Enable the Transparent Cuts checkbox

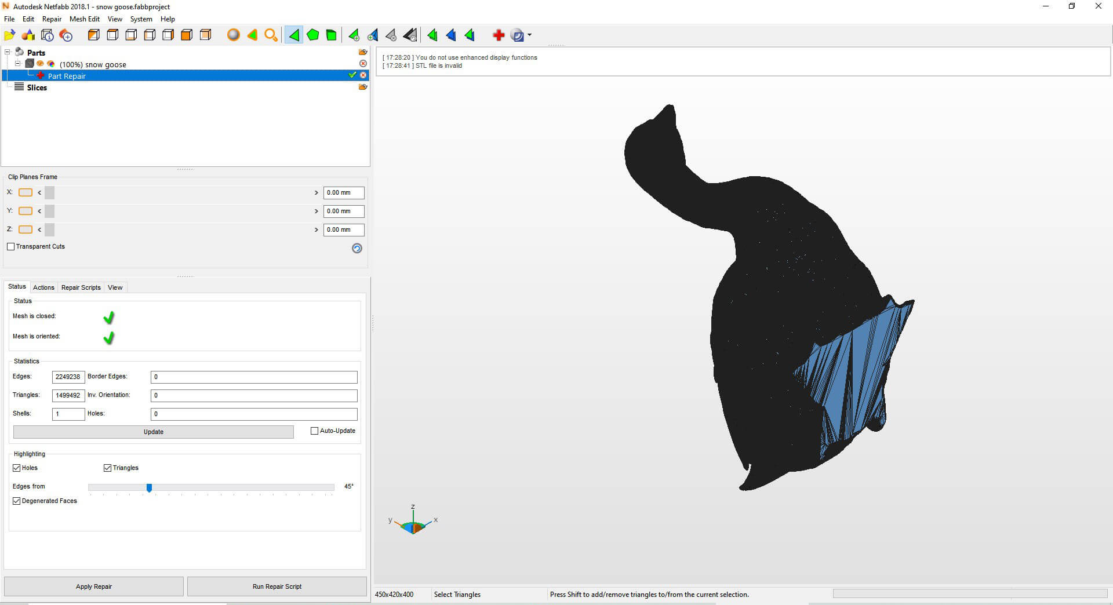click(11, 246)
